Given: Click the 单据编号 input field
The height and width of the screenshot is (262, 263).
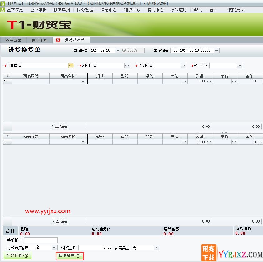Looking at the screenshot, I should point(192,50).
